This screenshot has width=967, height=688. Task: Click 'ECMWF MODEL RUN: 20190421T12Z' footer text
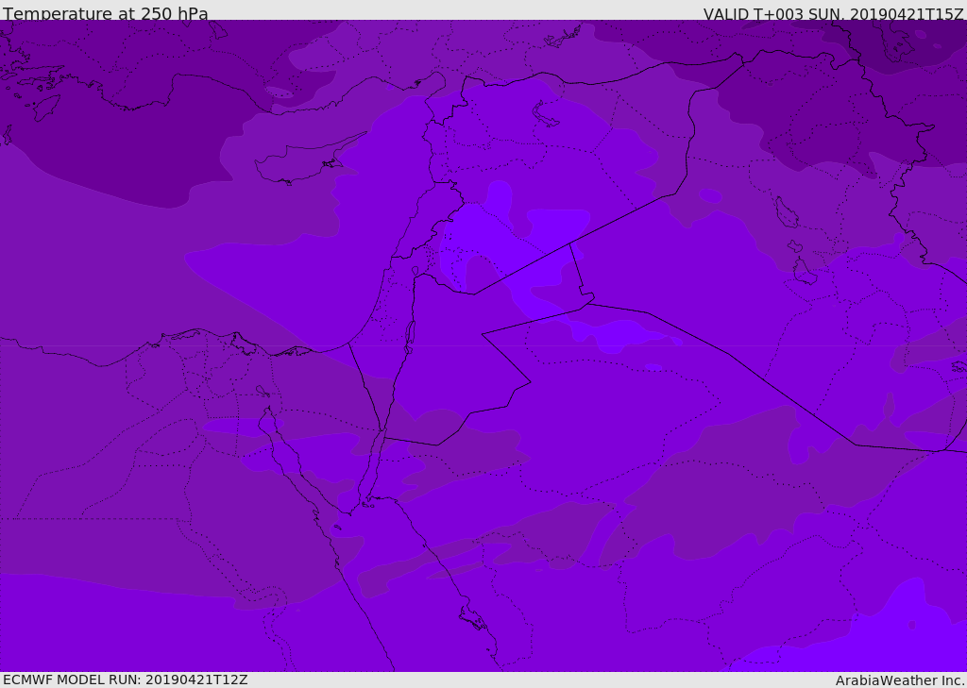point(126,680)
